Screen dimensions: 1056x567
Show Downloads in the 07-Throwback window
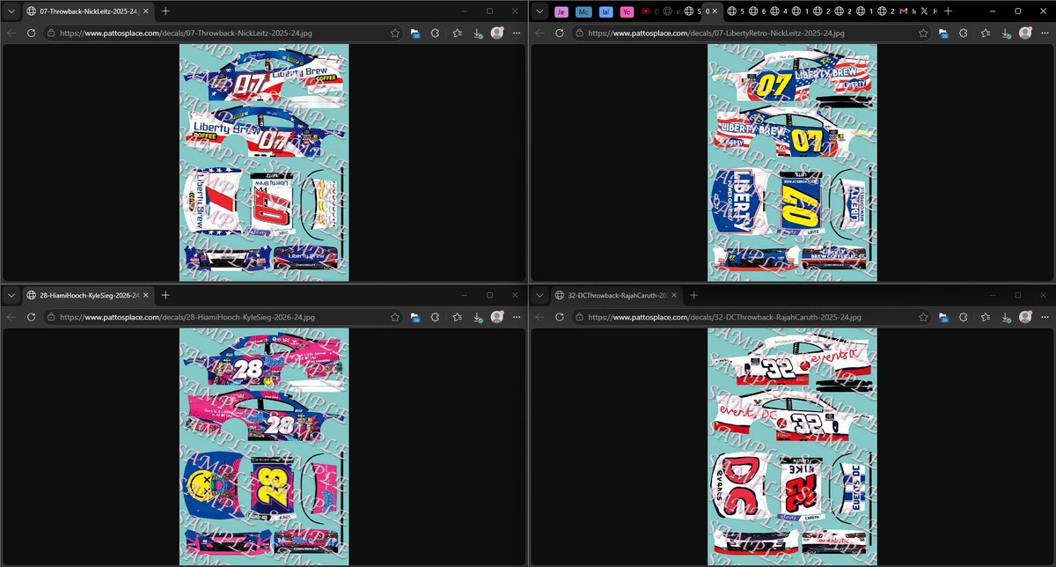pos(477,33)
